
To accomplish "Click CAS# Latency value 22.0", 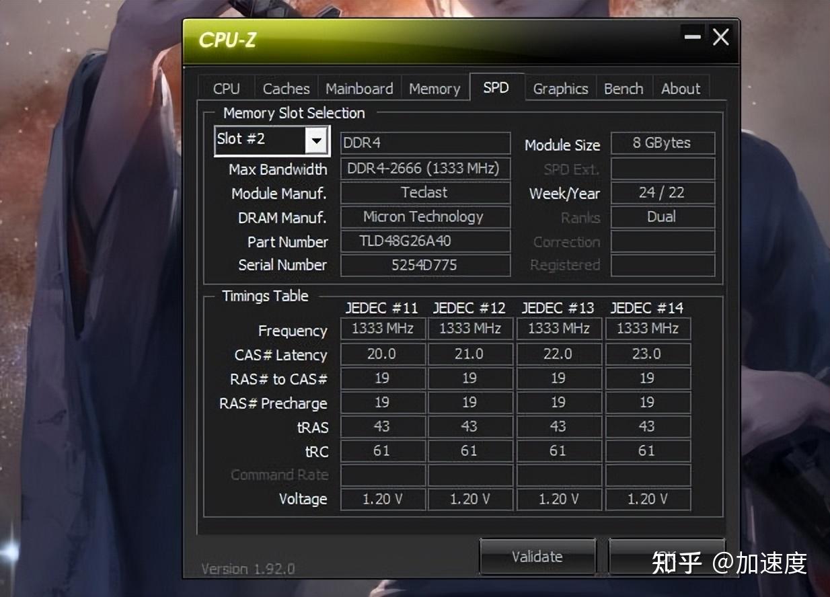I will click(x=559, y=354).
